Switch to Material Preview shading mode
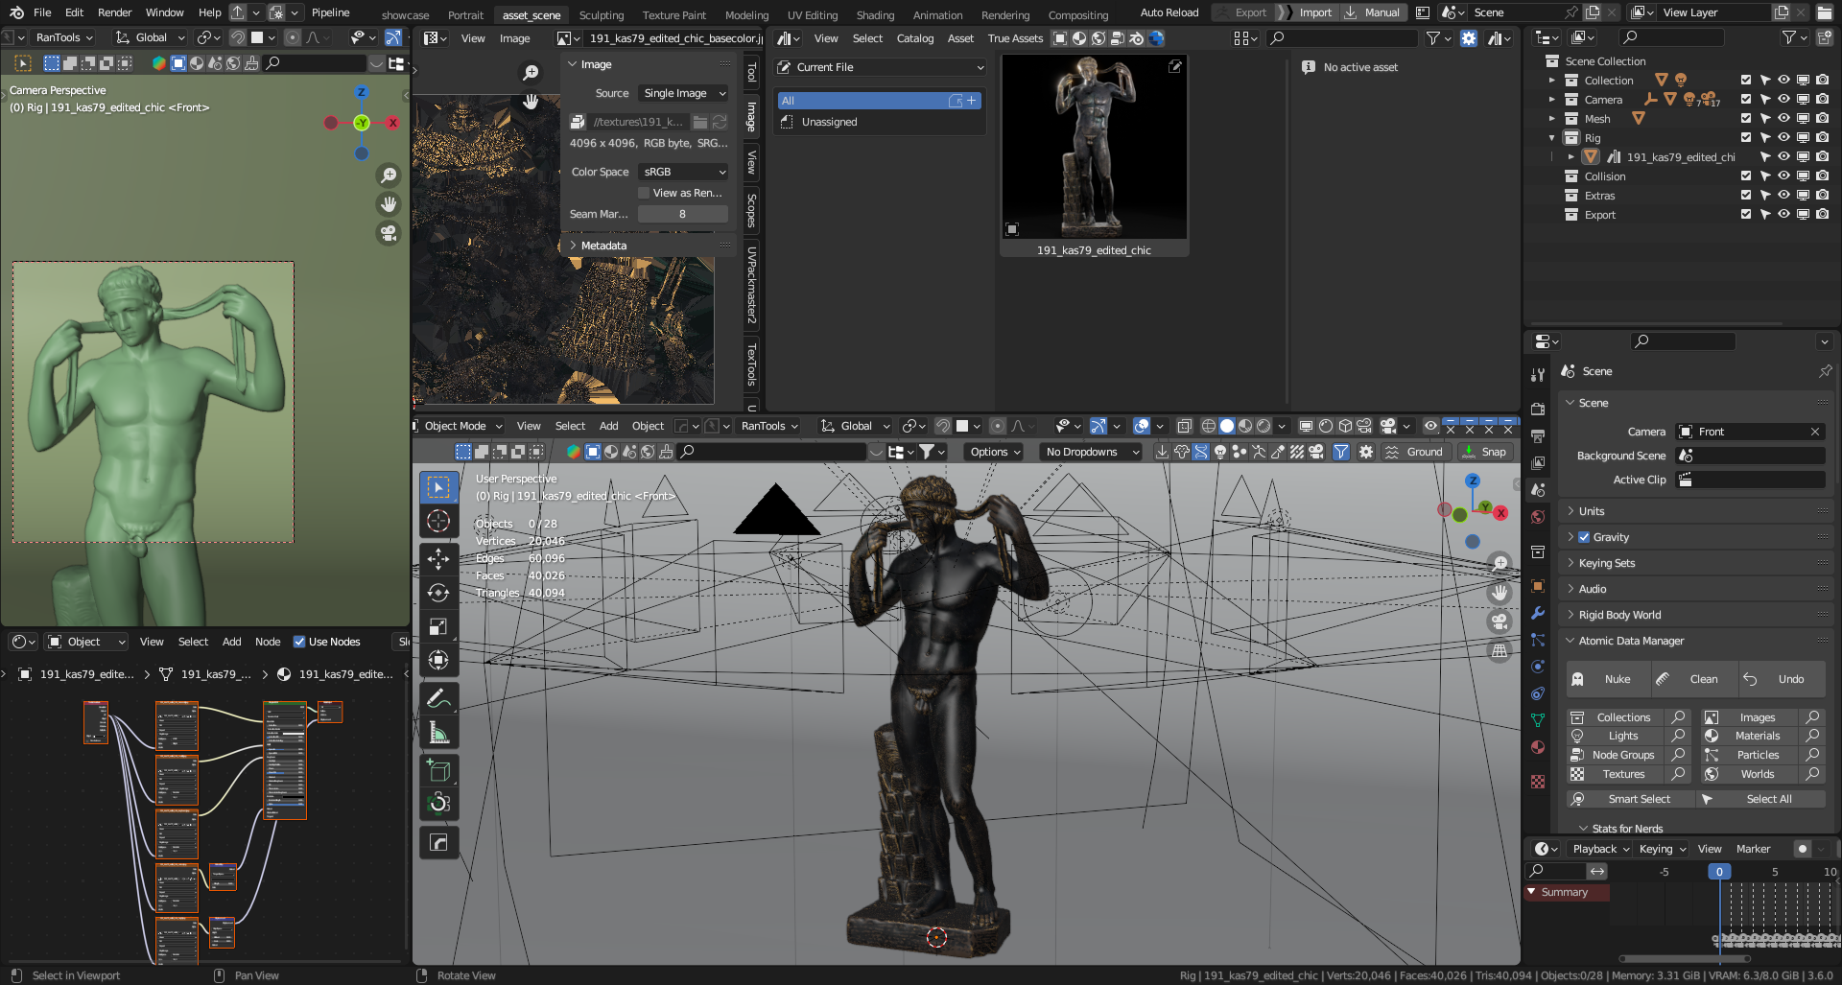The height and width of the screenshot is (985, 1842). tap(1245, 425)
